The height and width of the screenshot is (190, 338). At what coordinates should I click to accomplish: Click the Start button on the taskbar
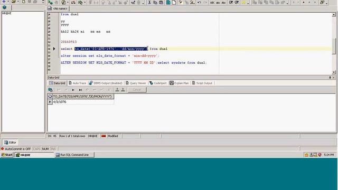(7, 155)
